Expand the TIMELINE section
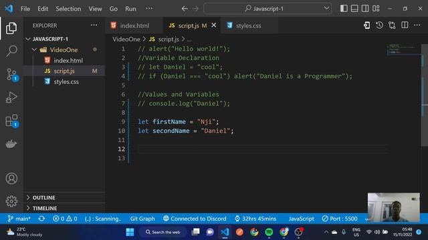The image size is (428, 240). tap(64, 208)
